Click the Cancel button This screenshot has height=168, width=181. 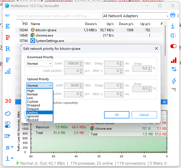pyautogui.click(x=144, y=115)
